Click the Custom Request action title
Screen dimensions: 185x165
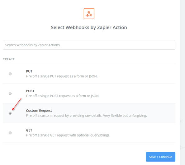click(x=39, y=111)
